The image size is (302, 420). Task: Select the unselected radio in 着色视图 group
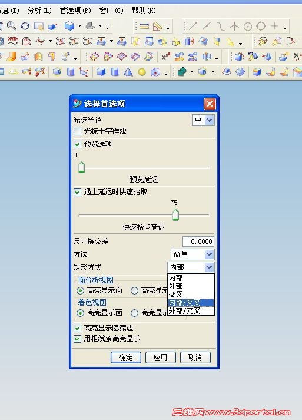[134, 313]
